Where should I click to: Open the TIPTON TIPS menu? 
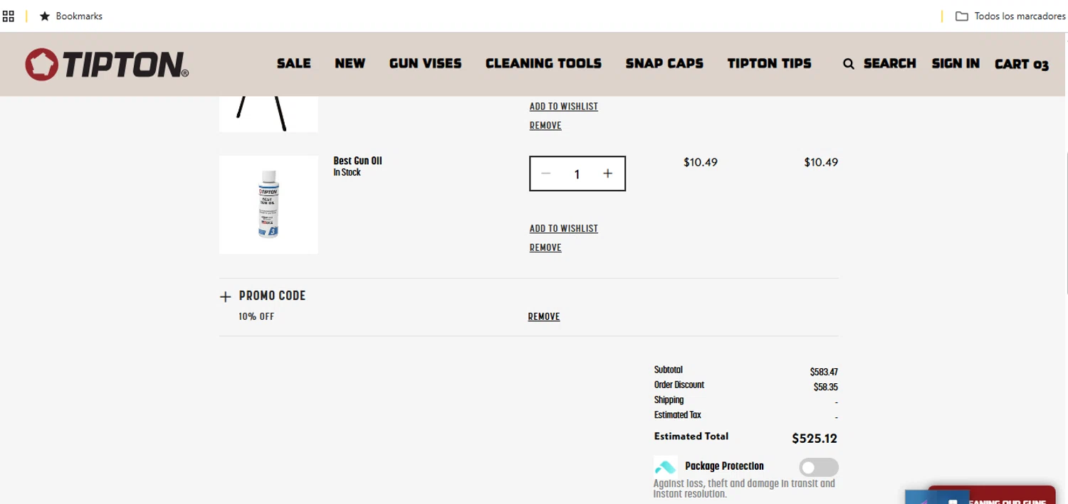pos(769,63)
